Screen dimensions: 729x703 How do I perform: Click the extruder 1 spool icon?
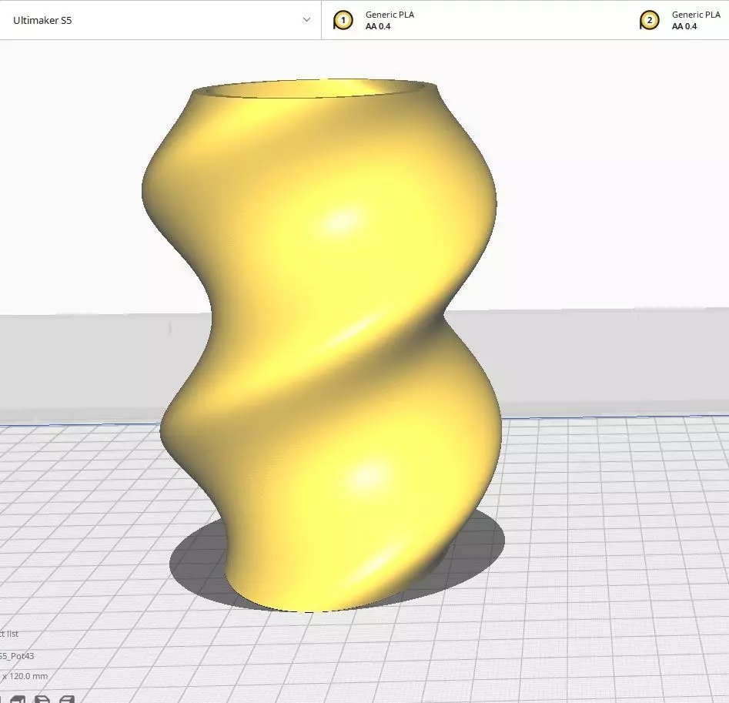pyautogui.click(x=343, y=20)
